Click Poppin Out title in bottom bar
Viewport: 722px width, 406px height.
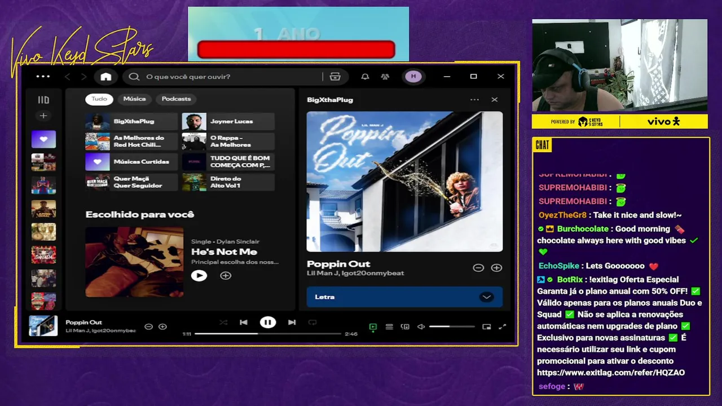[83, 323]
